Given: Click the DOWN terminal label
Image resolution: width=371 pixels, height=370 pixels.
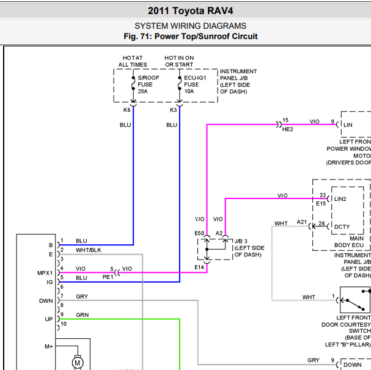Looking at the screenshot, I should click(353, 365).
